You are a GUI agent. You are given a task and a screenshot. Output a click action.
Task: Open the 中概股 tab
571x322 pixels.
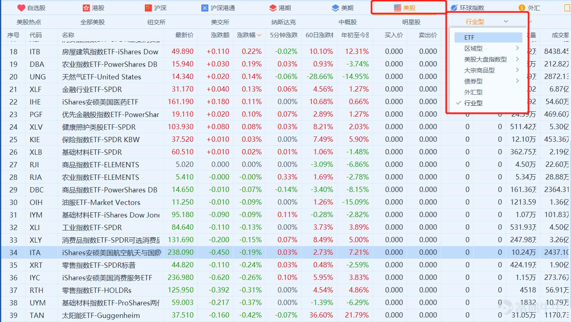(x=348, y=22)
